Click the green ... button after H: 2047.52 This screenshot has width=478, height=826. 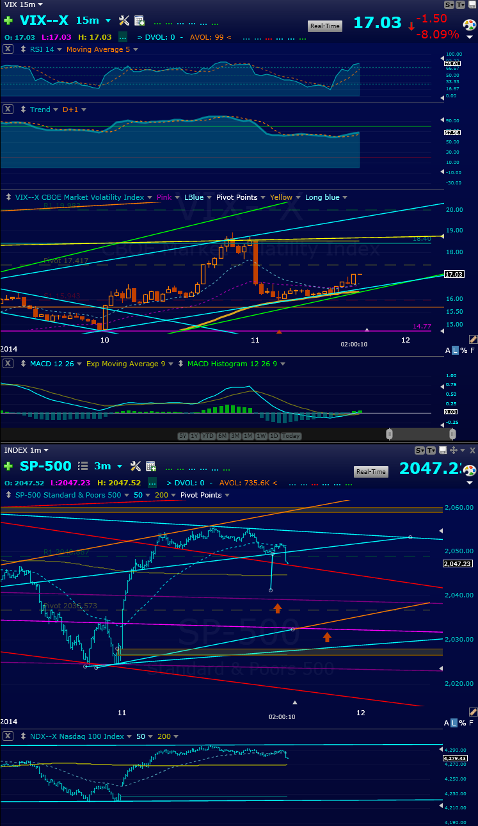point(152,482)
